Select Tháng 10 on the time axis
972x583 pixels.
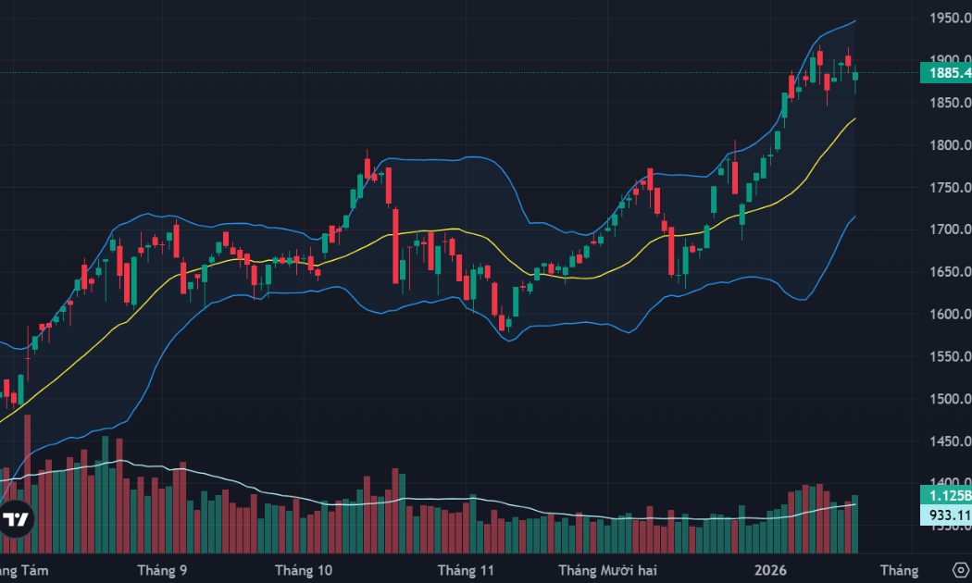[x=305, y=569]
